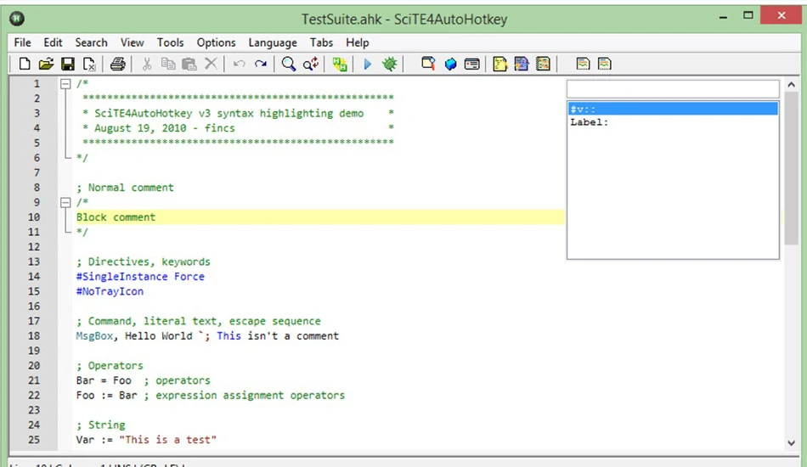The width and height of the screenshot is (807, 467).
Task: Click the scrollbar up arrow
Action: coord(791,84)
